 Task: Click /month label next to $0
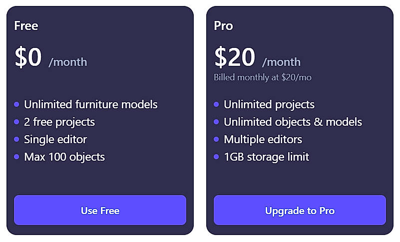pos(68,62)
